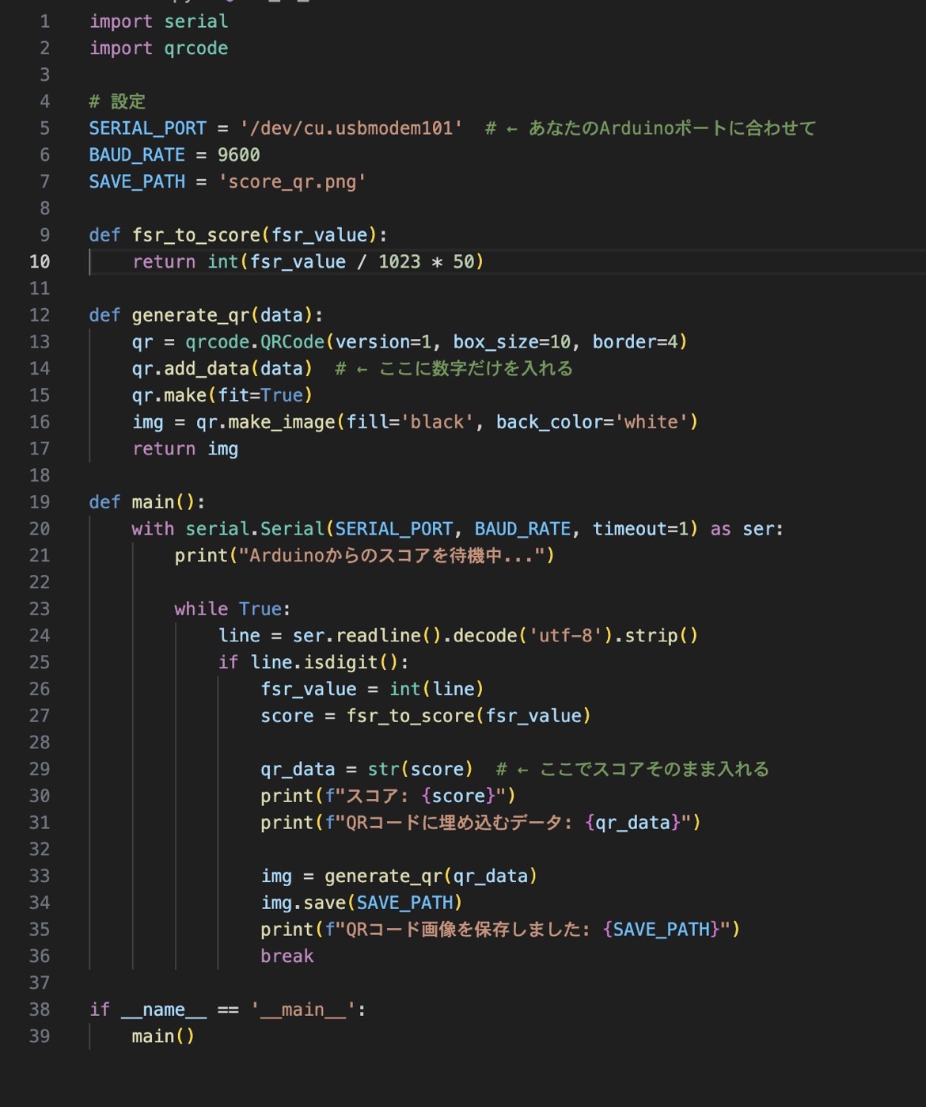Click 'img = generate_qr(qr_data)' line 33
Screen dimensions: 926x1107
point(399,877)
